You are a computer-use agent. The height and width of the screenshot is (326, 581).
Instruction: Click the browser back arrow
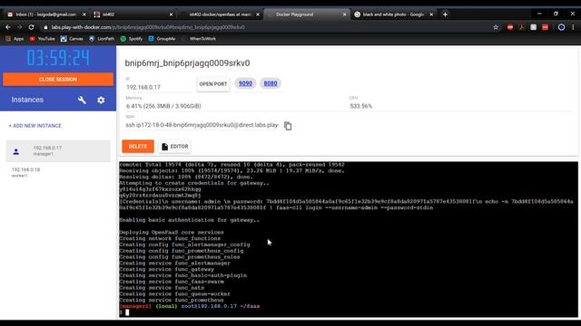8,27
